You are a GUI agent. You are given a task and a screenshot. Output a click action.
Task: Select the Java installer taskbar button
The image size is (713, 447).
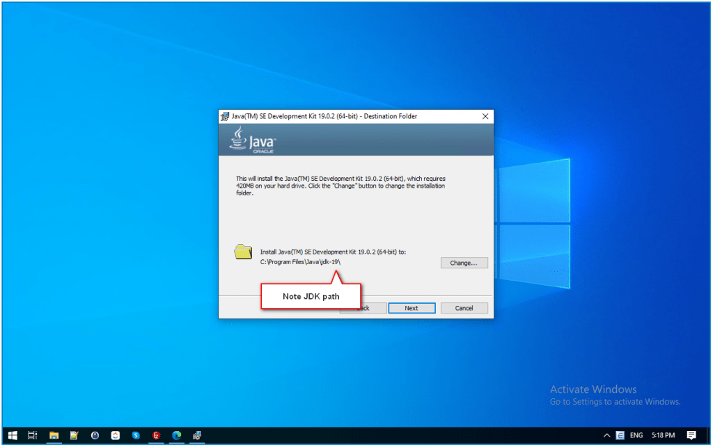pos(197,435)
